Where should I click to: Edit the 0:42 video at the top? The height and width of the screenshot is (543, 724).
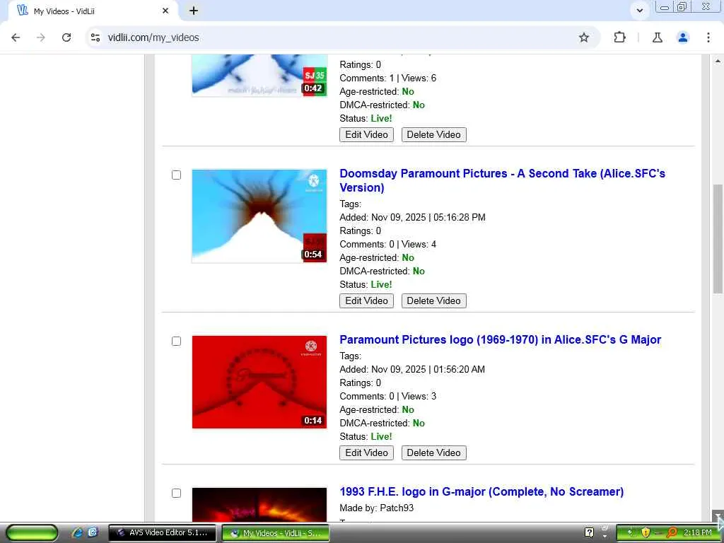tap(367, 135)
